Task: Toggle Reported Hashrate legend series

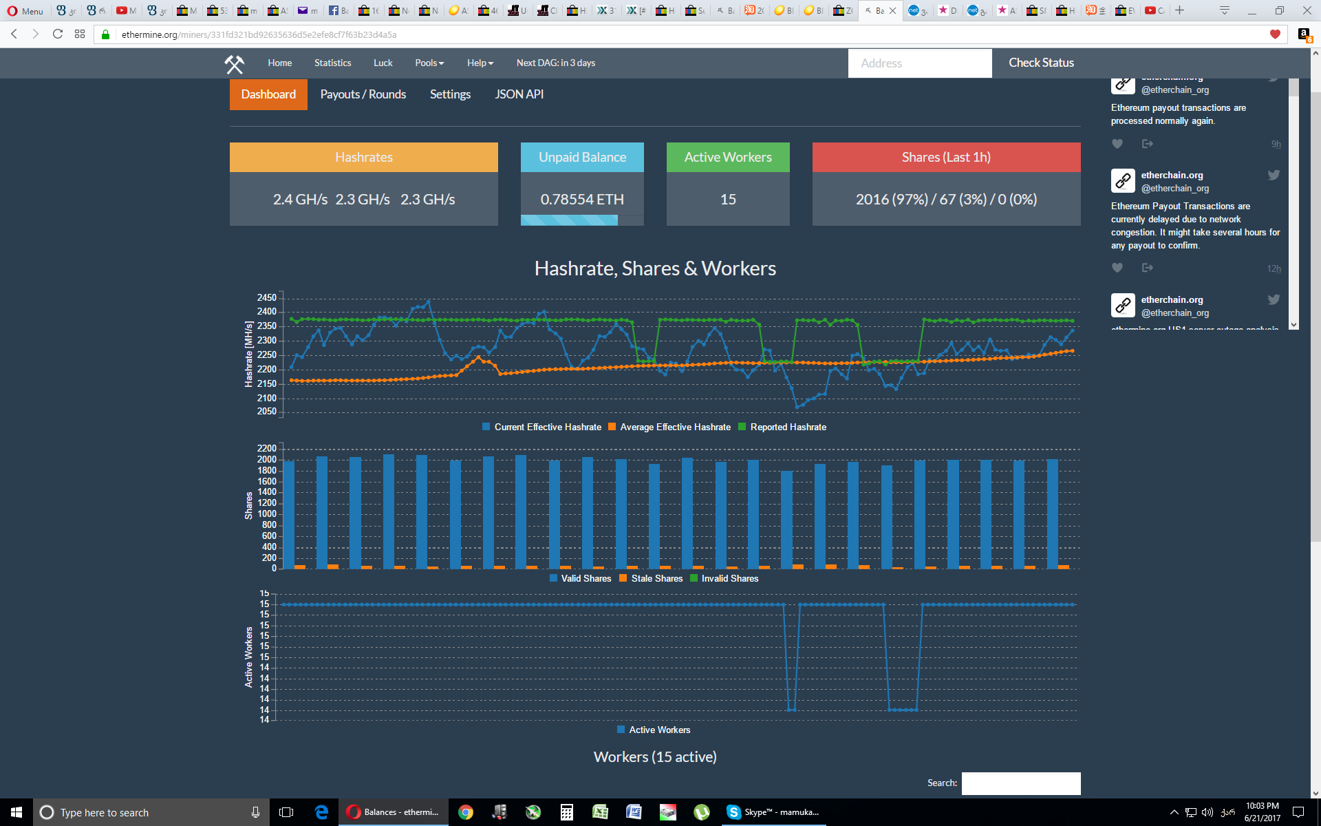Action: (782, 427)
